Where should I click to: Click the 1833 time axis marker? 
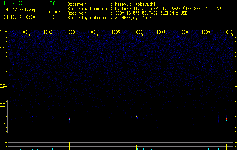70,32
